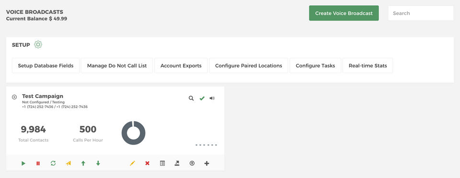The width and height of the screenshot is (460, 178).
Task: Start the Test Campaign with the green play icon
Action: pyautogui.click(x=23, y=163)
